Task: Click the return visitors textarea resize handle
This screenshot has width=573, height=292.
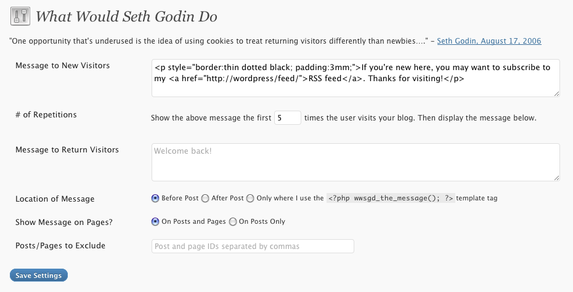Action: (556, 178)
